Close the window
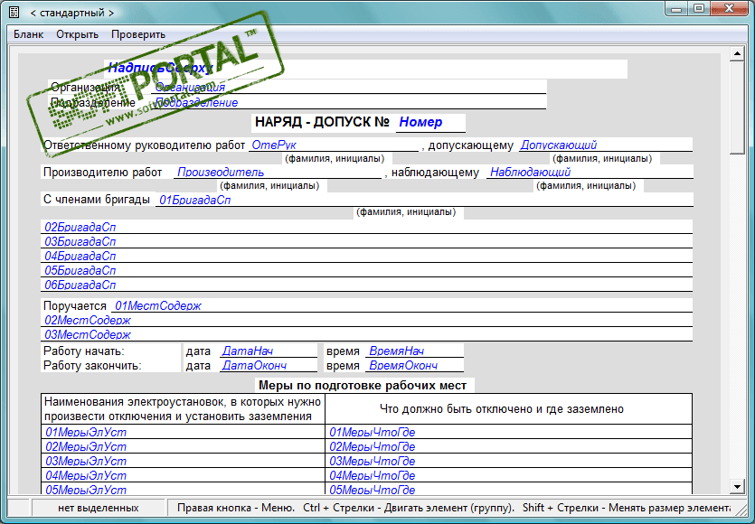Image resolution: width=755 pixels, height=524 pixels. coord(730,8)
